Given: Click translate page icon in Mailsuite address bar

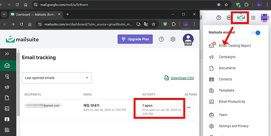Looking at the screenshot, I should pos(146,24).
